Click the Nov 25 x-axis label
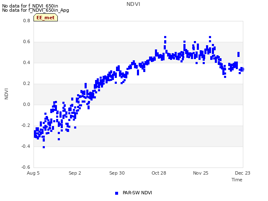This screenshot has width=268, height=201. click(x=201, y=173)
